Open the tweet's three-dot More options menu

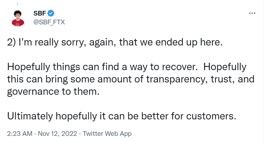tap(252, 13)
